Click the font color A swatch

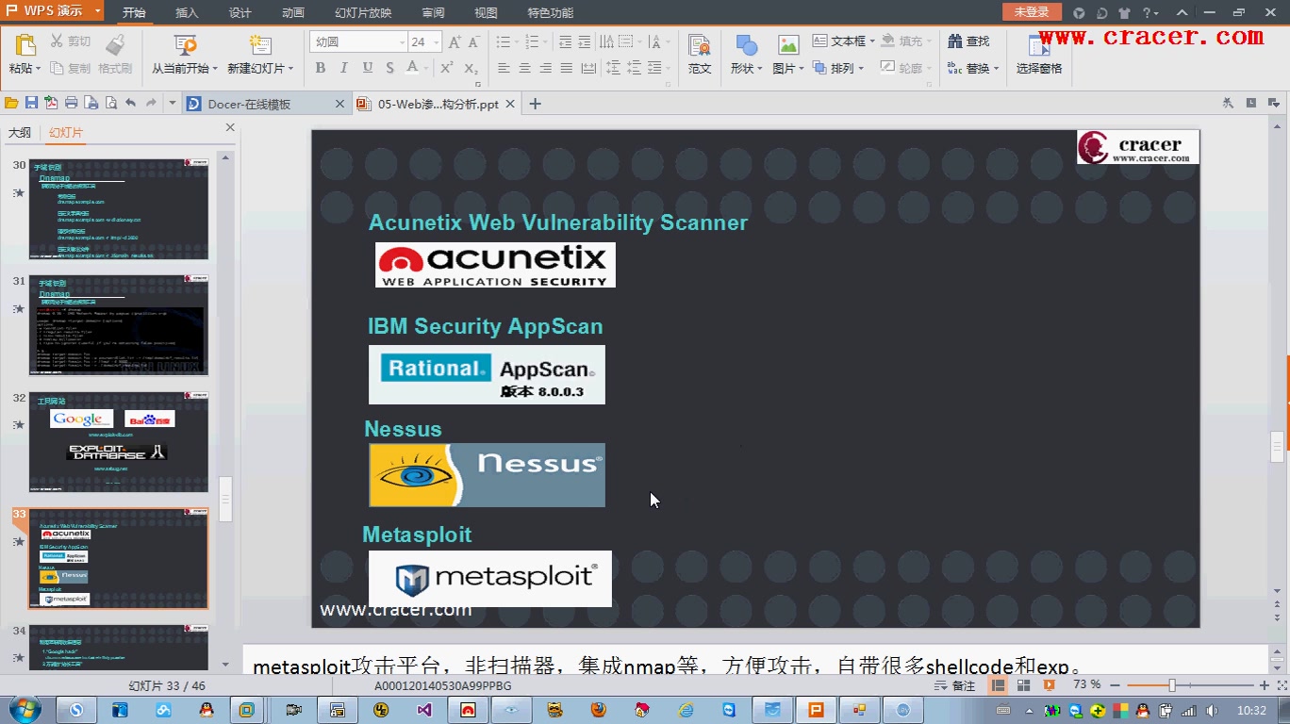[x=412, y=68]
